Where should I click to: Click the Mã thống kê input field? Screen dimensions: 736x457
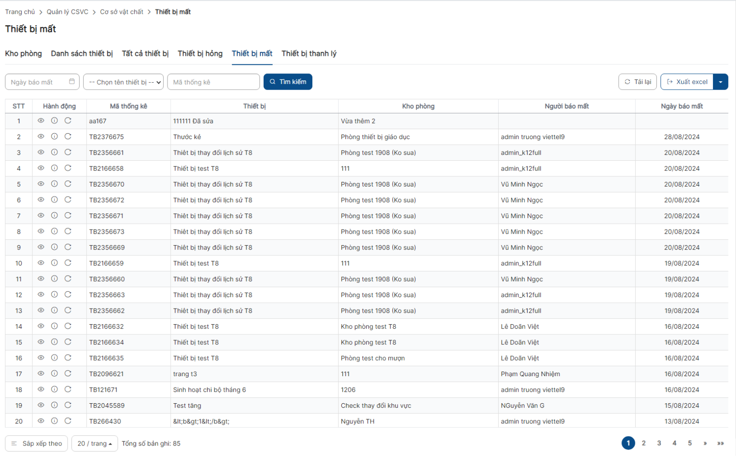[x=213, y=82]
